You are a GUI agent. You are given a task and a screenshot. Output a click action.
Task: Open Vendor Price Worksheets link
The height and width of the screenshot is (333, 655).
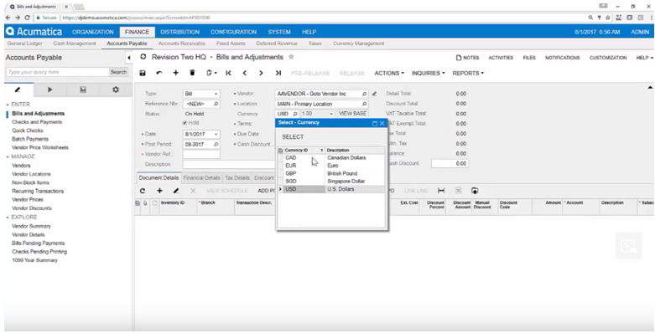click(x=40, y=147)
